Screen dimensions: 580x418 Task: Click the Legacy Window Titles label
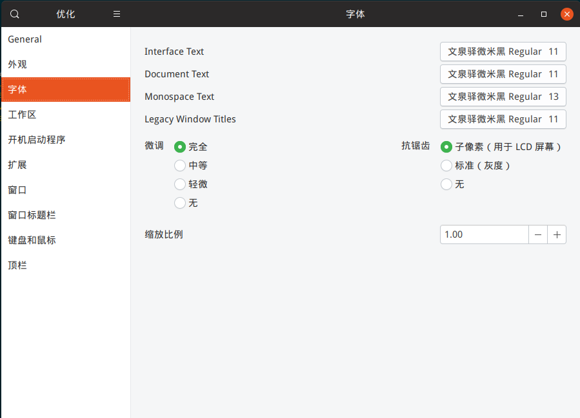[x=190, y=119]
